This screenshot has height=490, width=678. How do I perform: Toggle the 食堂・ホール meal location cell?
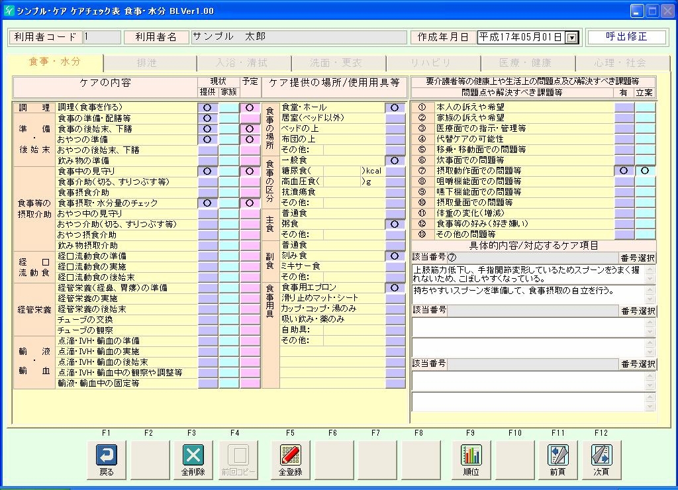coord(395,107)
